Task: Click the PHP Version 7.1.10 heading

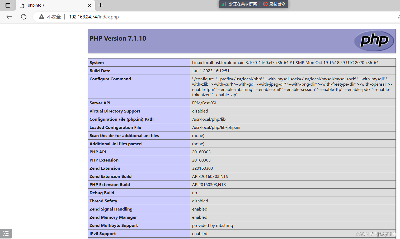Action: (x=118, y=38)
